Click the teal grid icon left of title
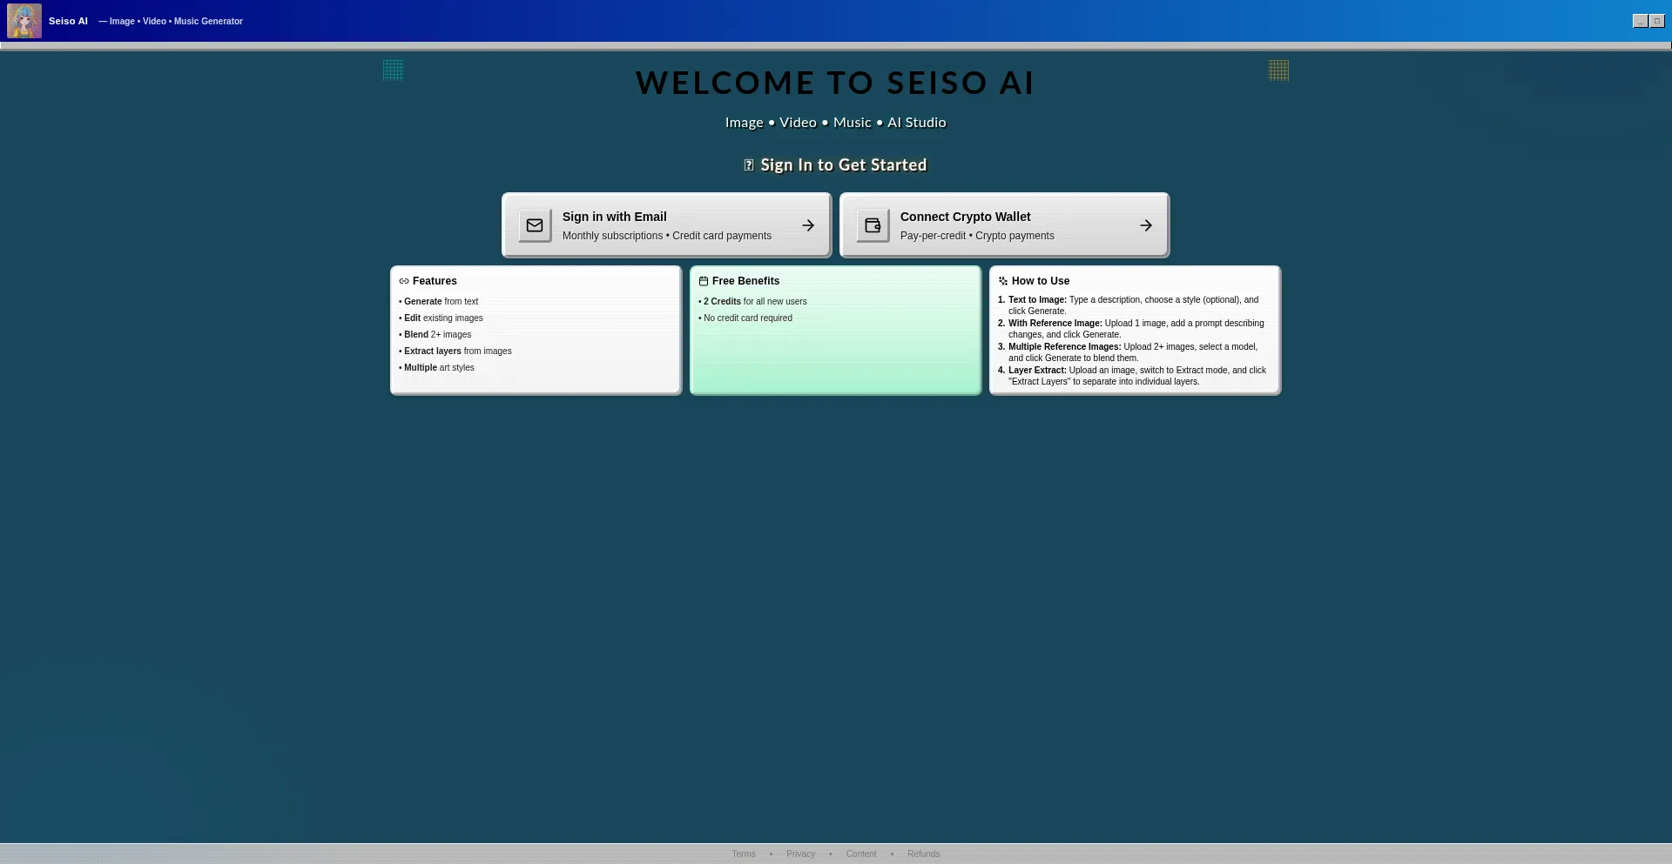1672x864 pixels. (x=394, y=70)
